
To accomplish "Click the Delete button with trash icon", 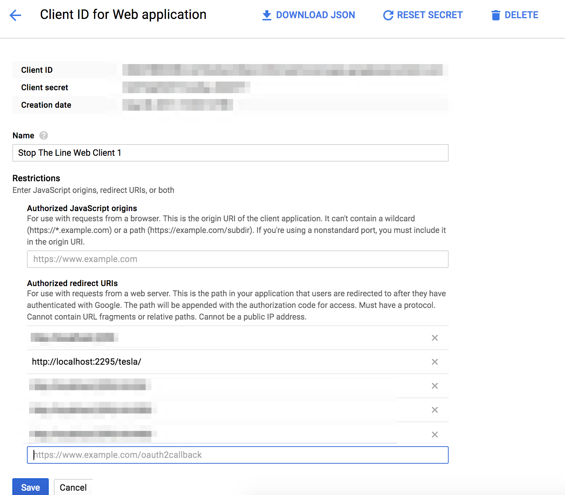I will [x=514, y=15].
